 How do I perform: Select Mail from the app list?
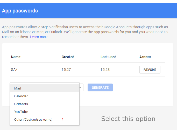45,88
